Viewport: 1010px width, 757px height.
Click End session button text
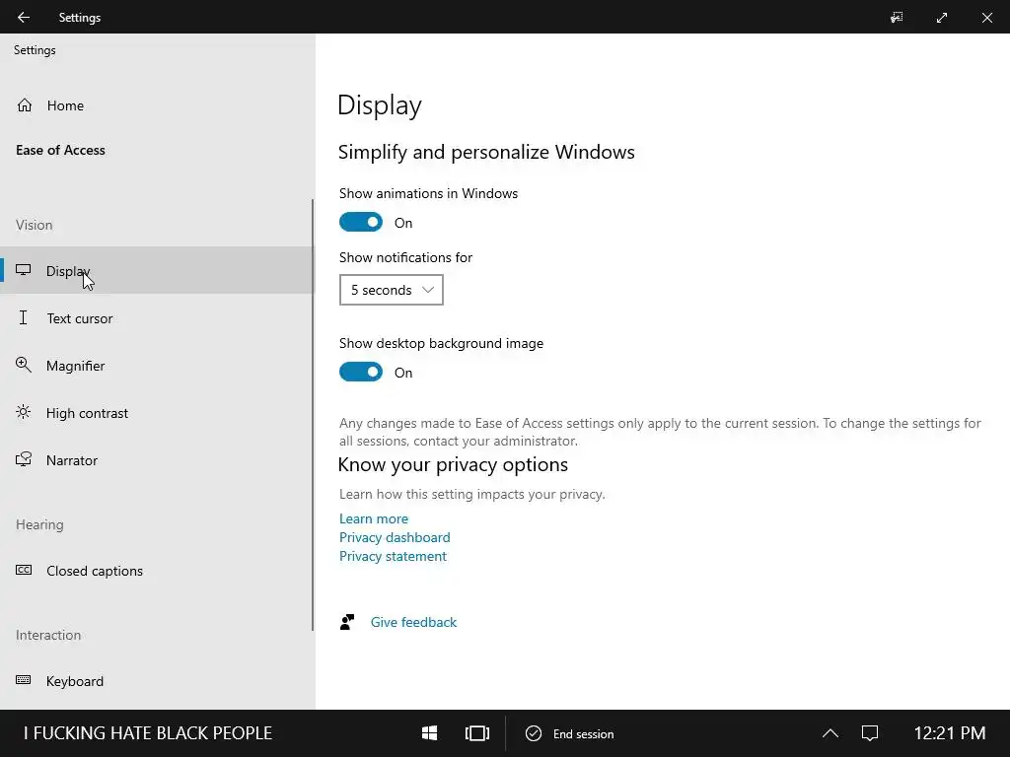pyautogui.click(x=584, y=733)
